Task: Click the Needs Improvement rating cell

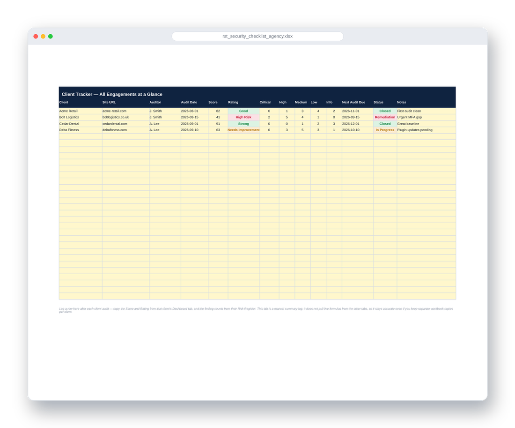Action: coord(243,130)
